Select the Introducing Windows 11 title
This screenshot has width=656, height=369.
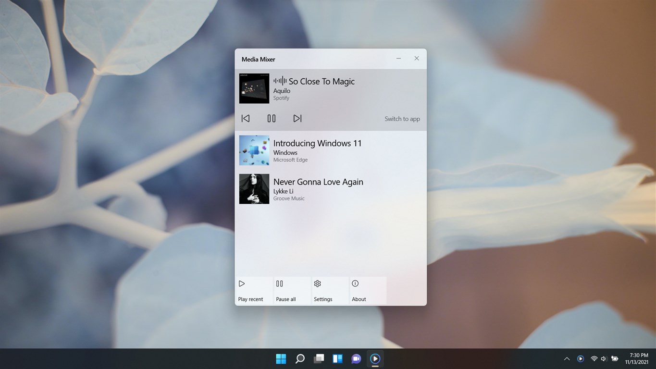tap(318, 143)
